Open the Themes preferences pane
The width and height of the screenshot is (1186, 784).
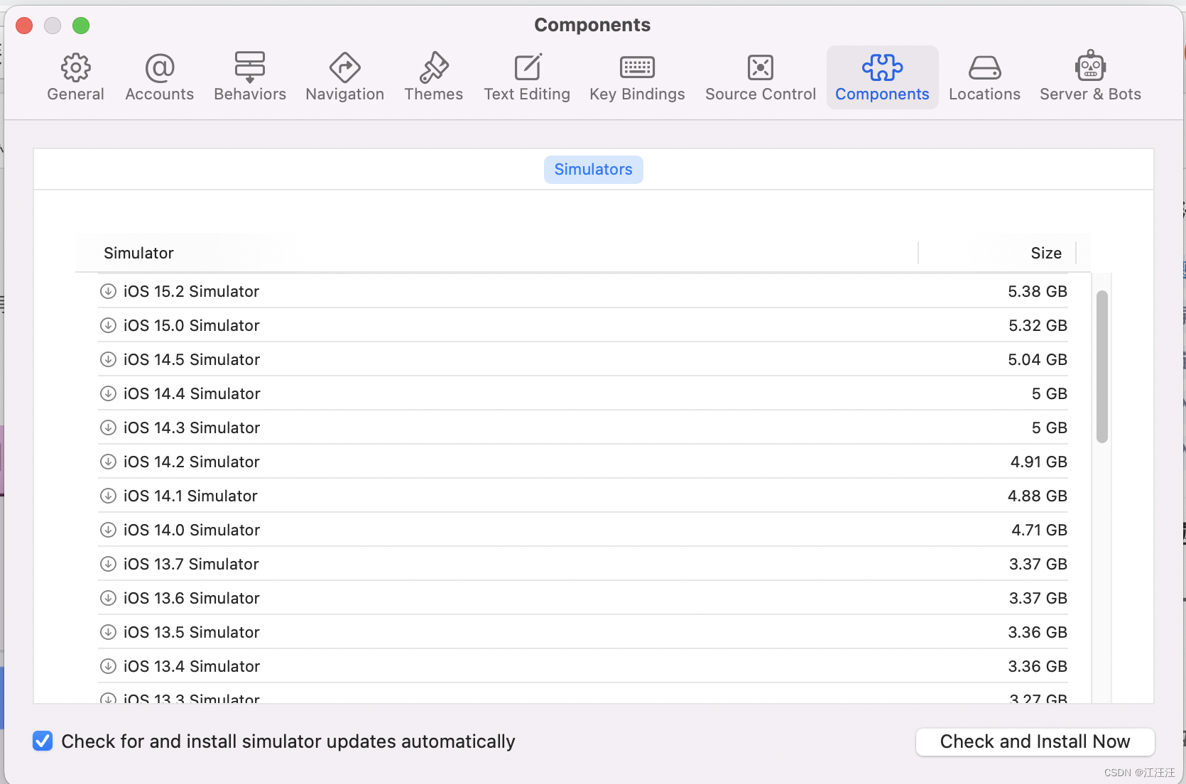click(433, 77)
